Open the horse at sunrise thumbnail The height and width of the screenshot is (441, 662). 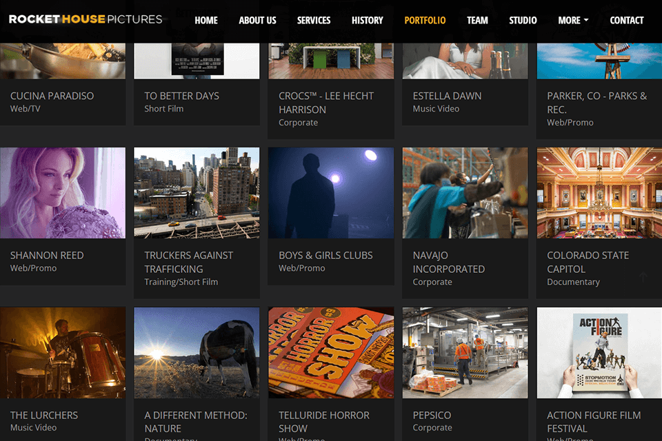point(197,353)
